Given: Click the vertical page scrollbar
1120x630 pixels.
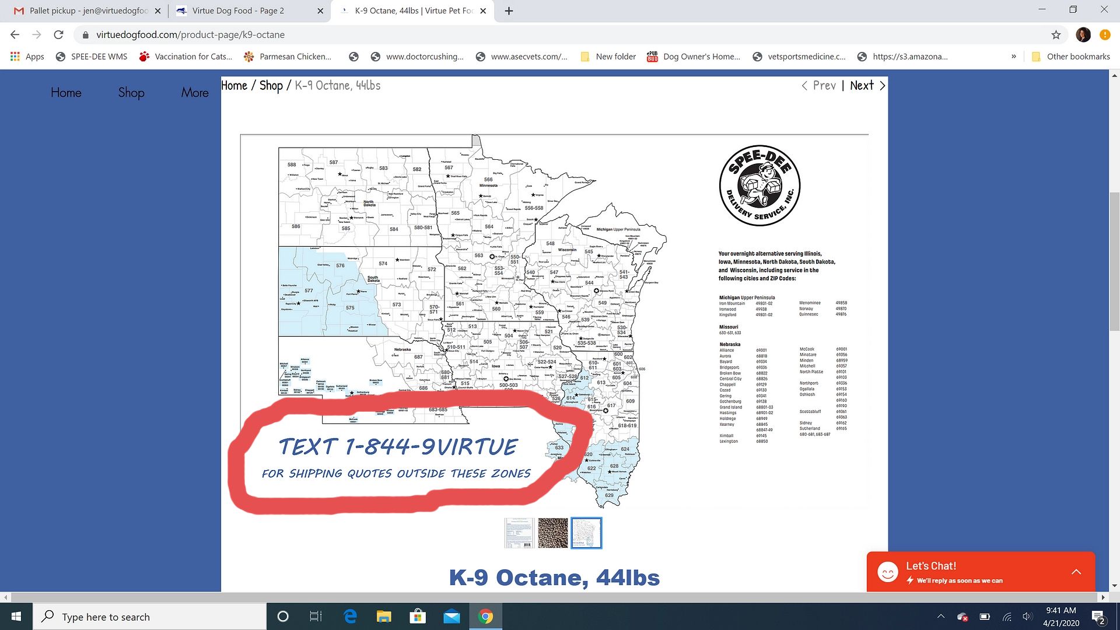Looking at the screenshot, I should pyautogui.click(x=1114, y=261).
